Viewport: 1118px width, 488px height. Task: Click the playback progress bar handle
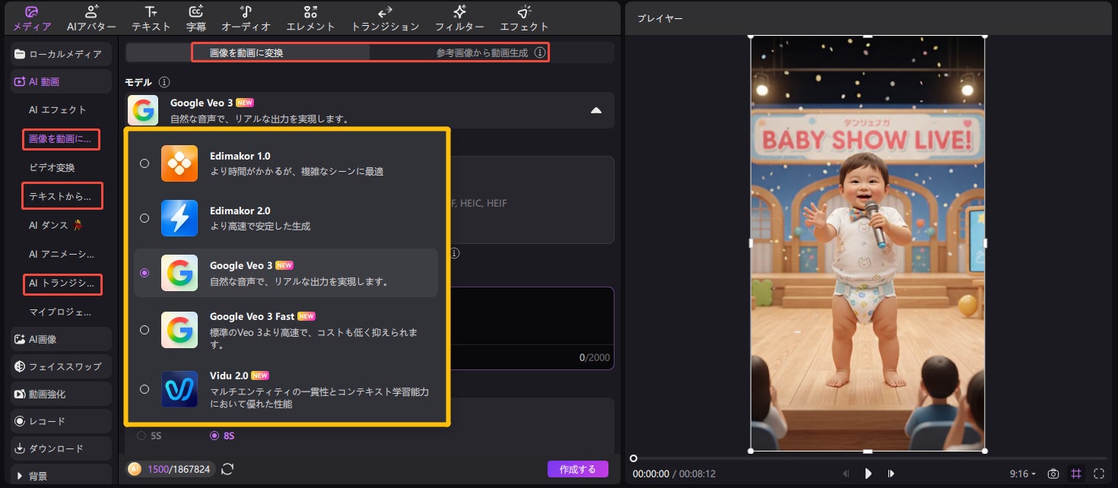coord(634,458)
